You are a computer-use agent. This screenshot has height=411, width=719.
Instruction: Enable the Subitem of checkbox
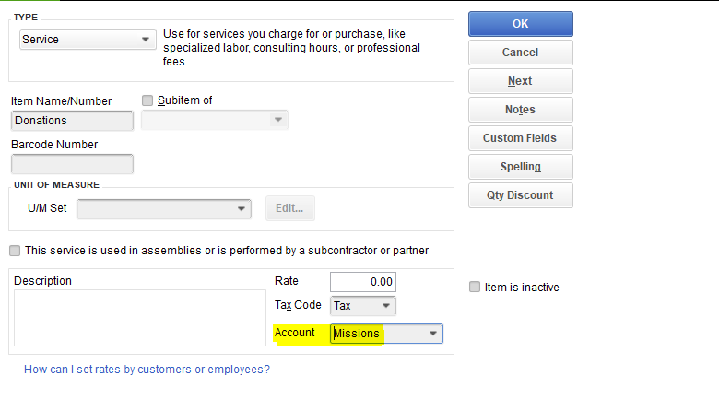click(147, 100)
